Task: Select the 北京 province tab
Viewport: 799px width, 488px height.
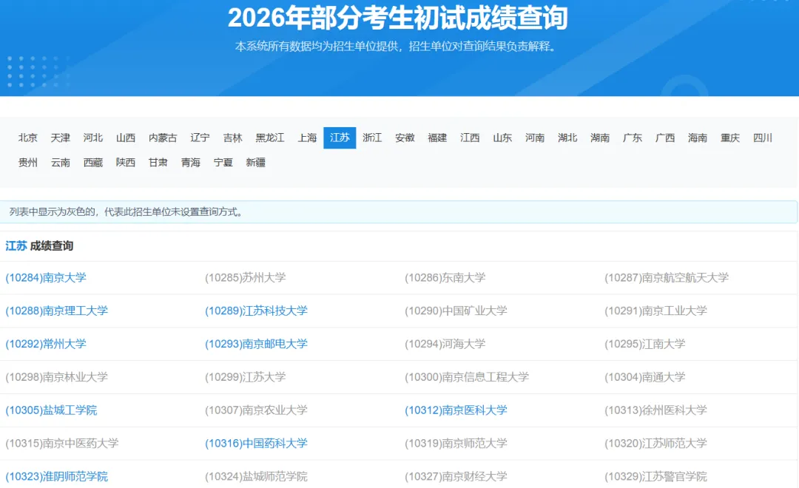Action: pos(28,138)
